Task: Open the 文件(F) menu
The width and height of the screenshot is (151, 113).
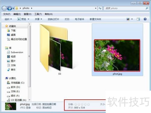Action: 7,14
